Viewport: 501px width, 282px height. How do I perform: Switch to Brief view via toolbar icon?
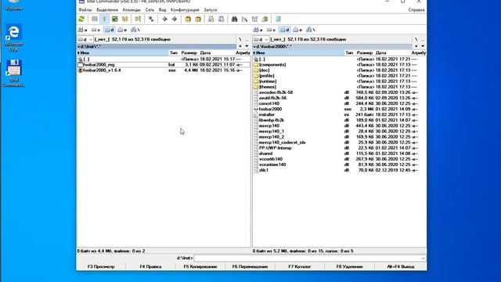(95, 19)
